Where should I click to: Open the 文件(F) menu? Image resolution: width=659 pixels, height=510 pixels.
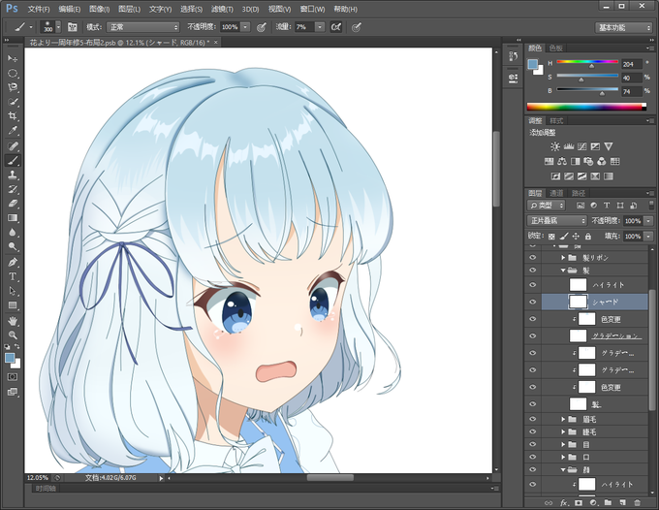(38, 10)
